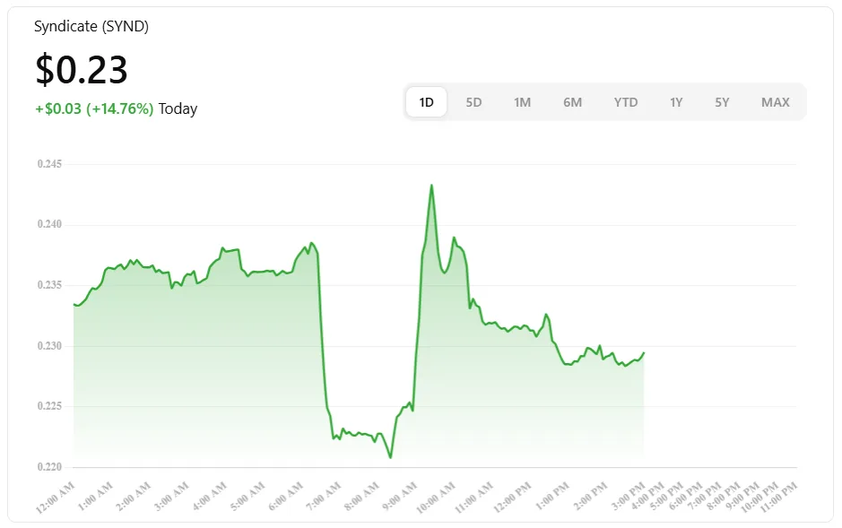Switch to the 5D view
This screenshot has height=528, width=842.
click(x=473, y=101)
